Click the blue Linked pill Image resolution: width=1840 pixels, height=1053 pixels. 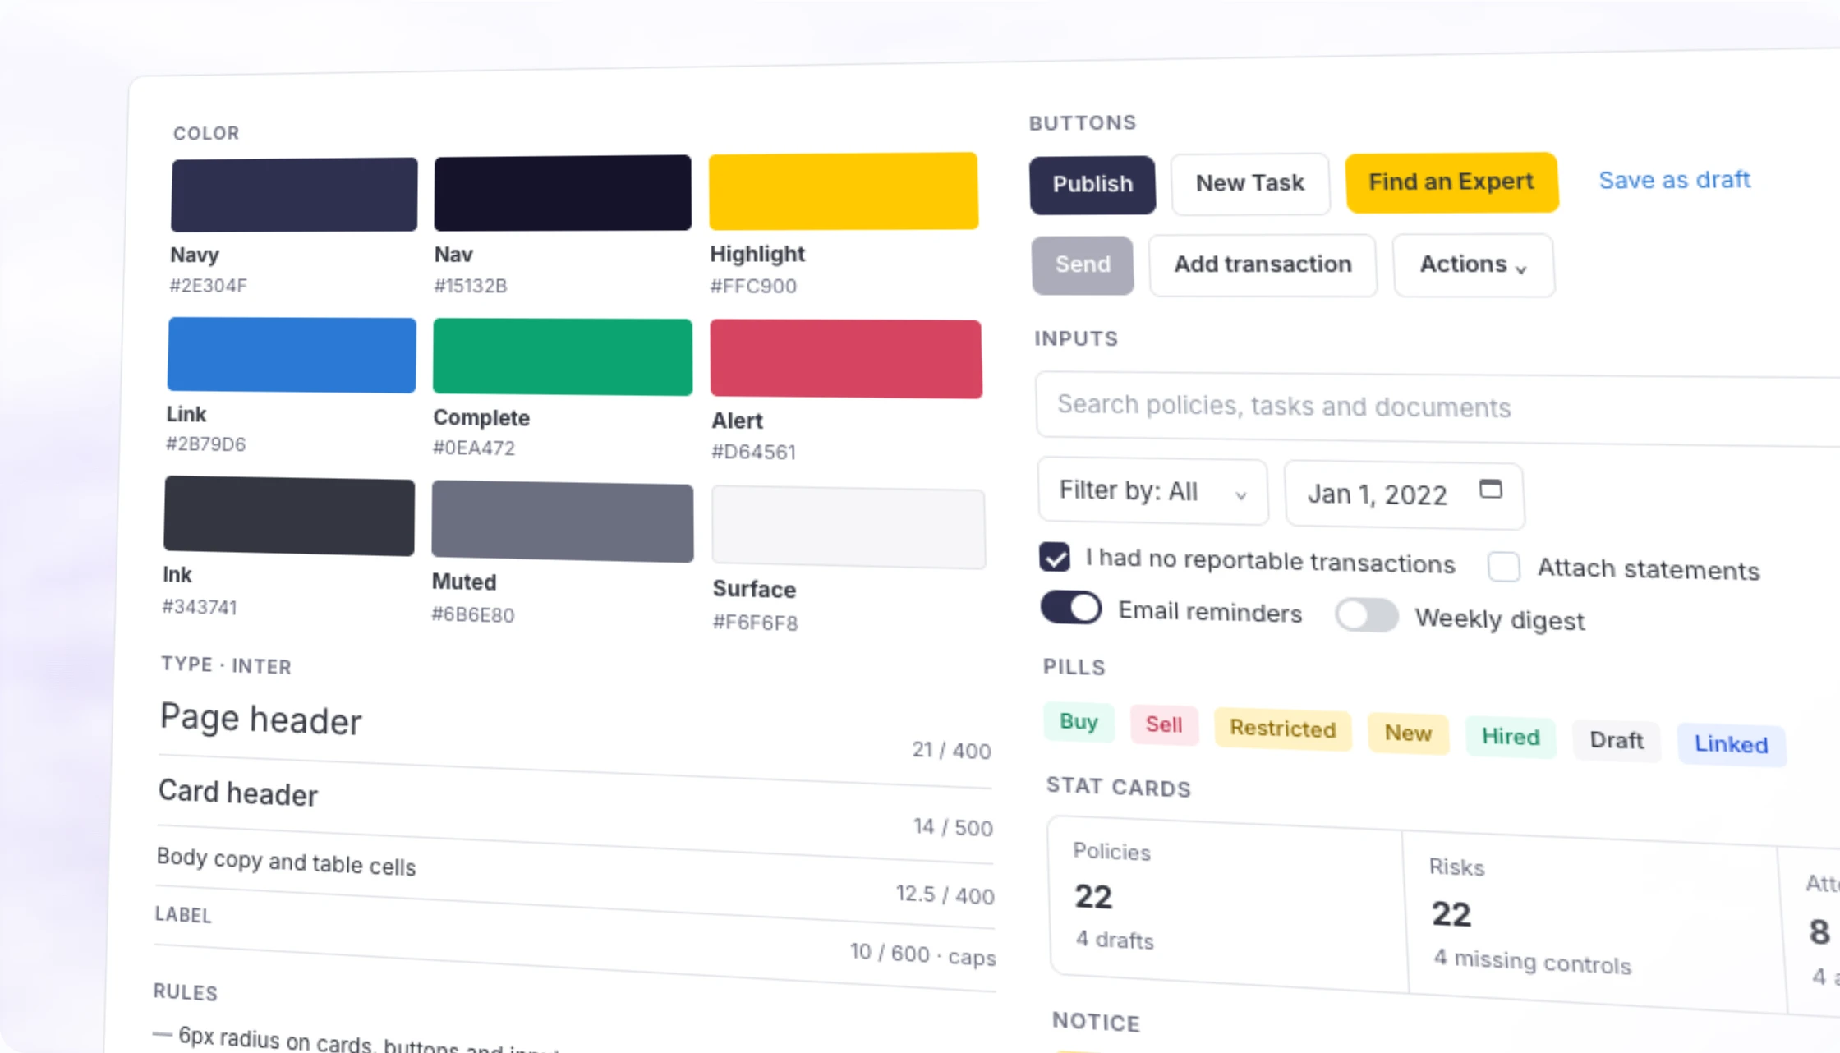point(1731,745)
